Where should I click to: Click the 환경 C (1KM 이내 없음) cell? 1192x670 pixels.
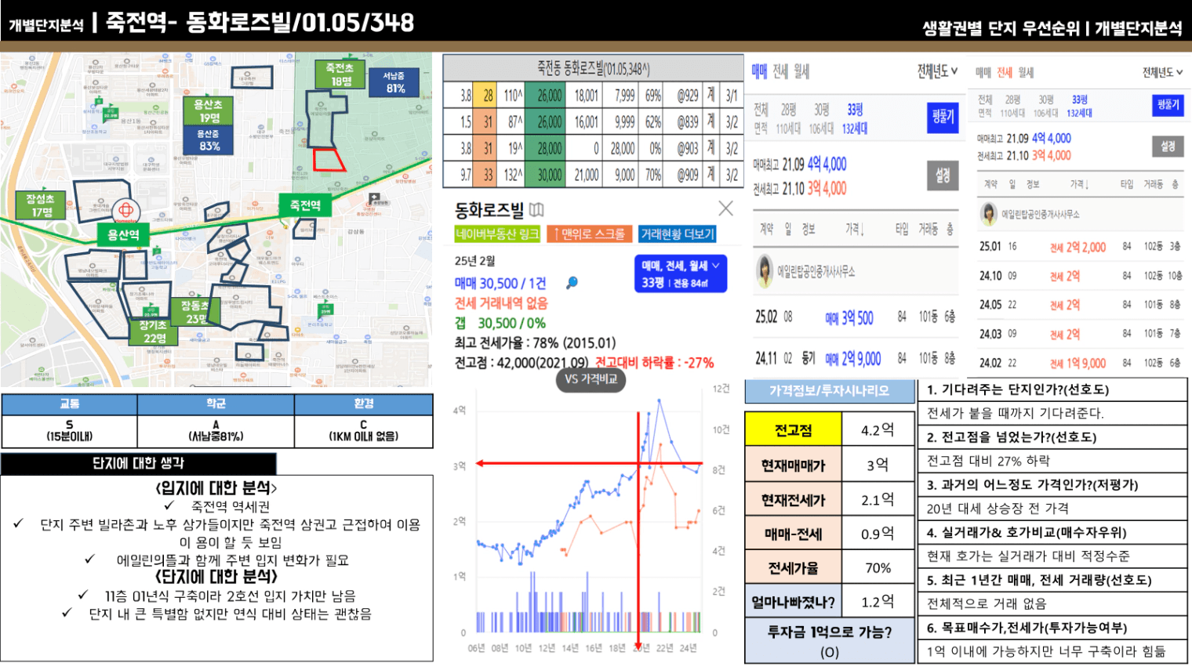[364, 431]
